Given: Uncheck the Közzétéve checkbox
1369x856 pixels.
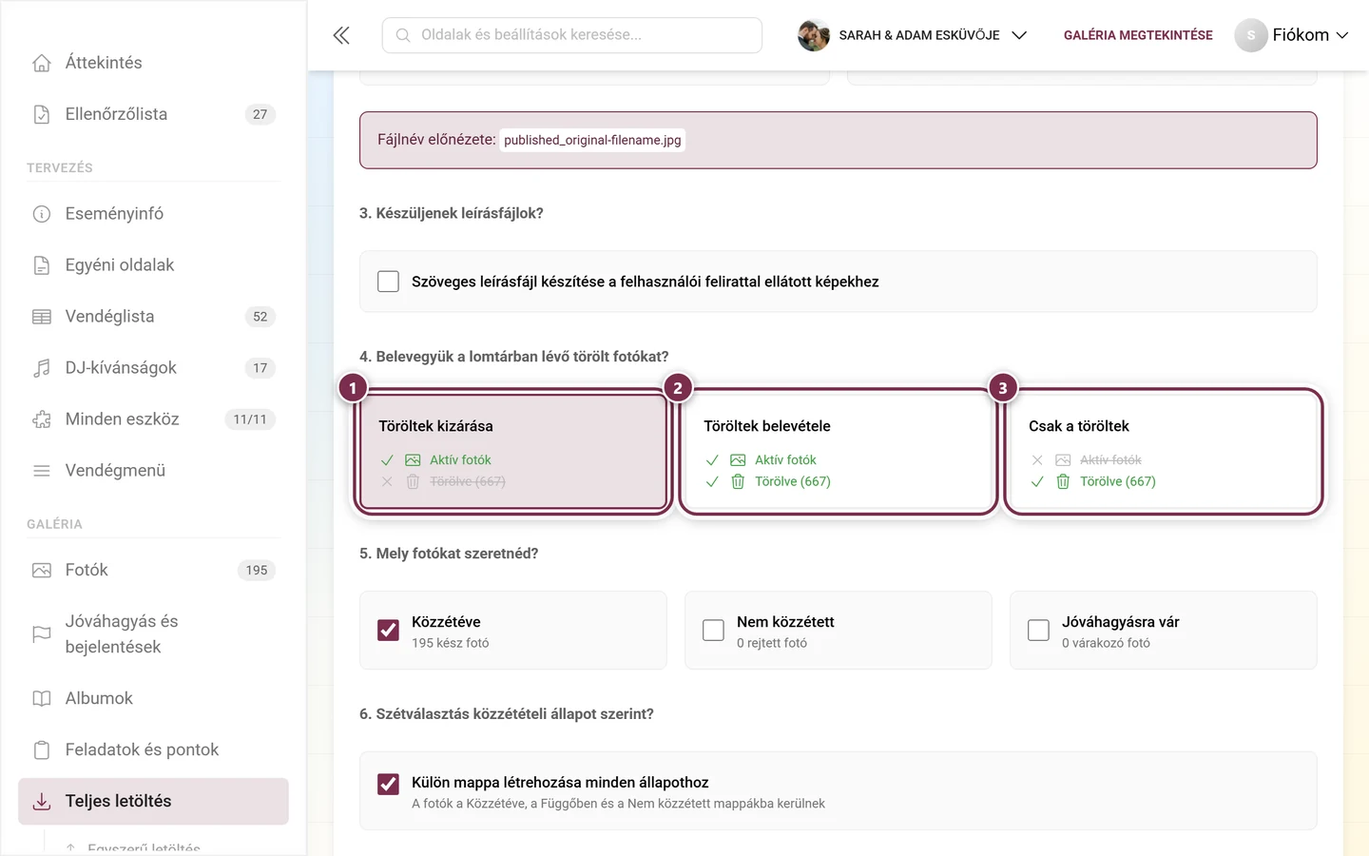Looking at the screenshot, I should pos(388,631).
